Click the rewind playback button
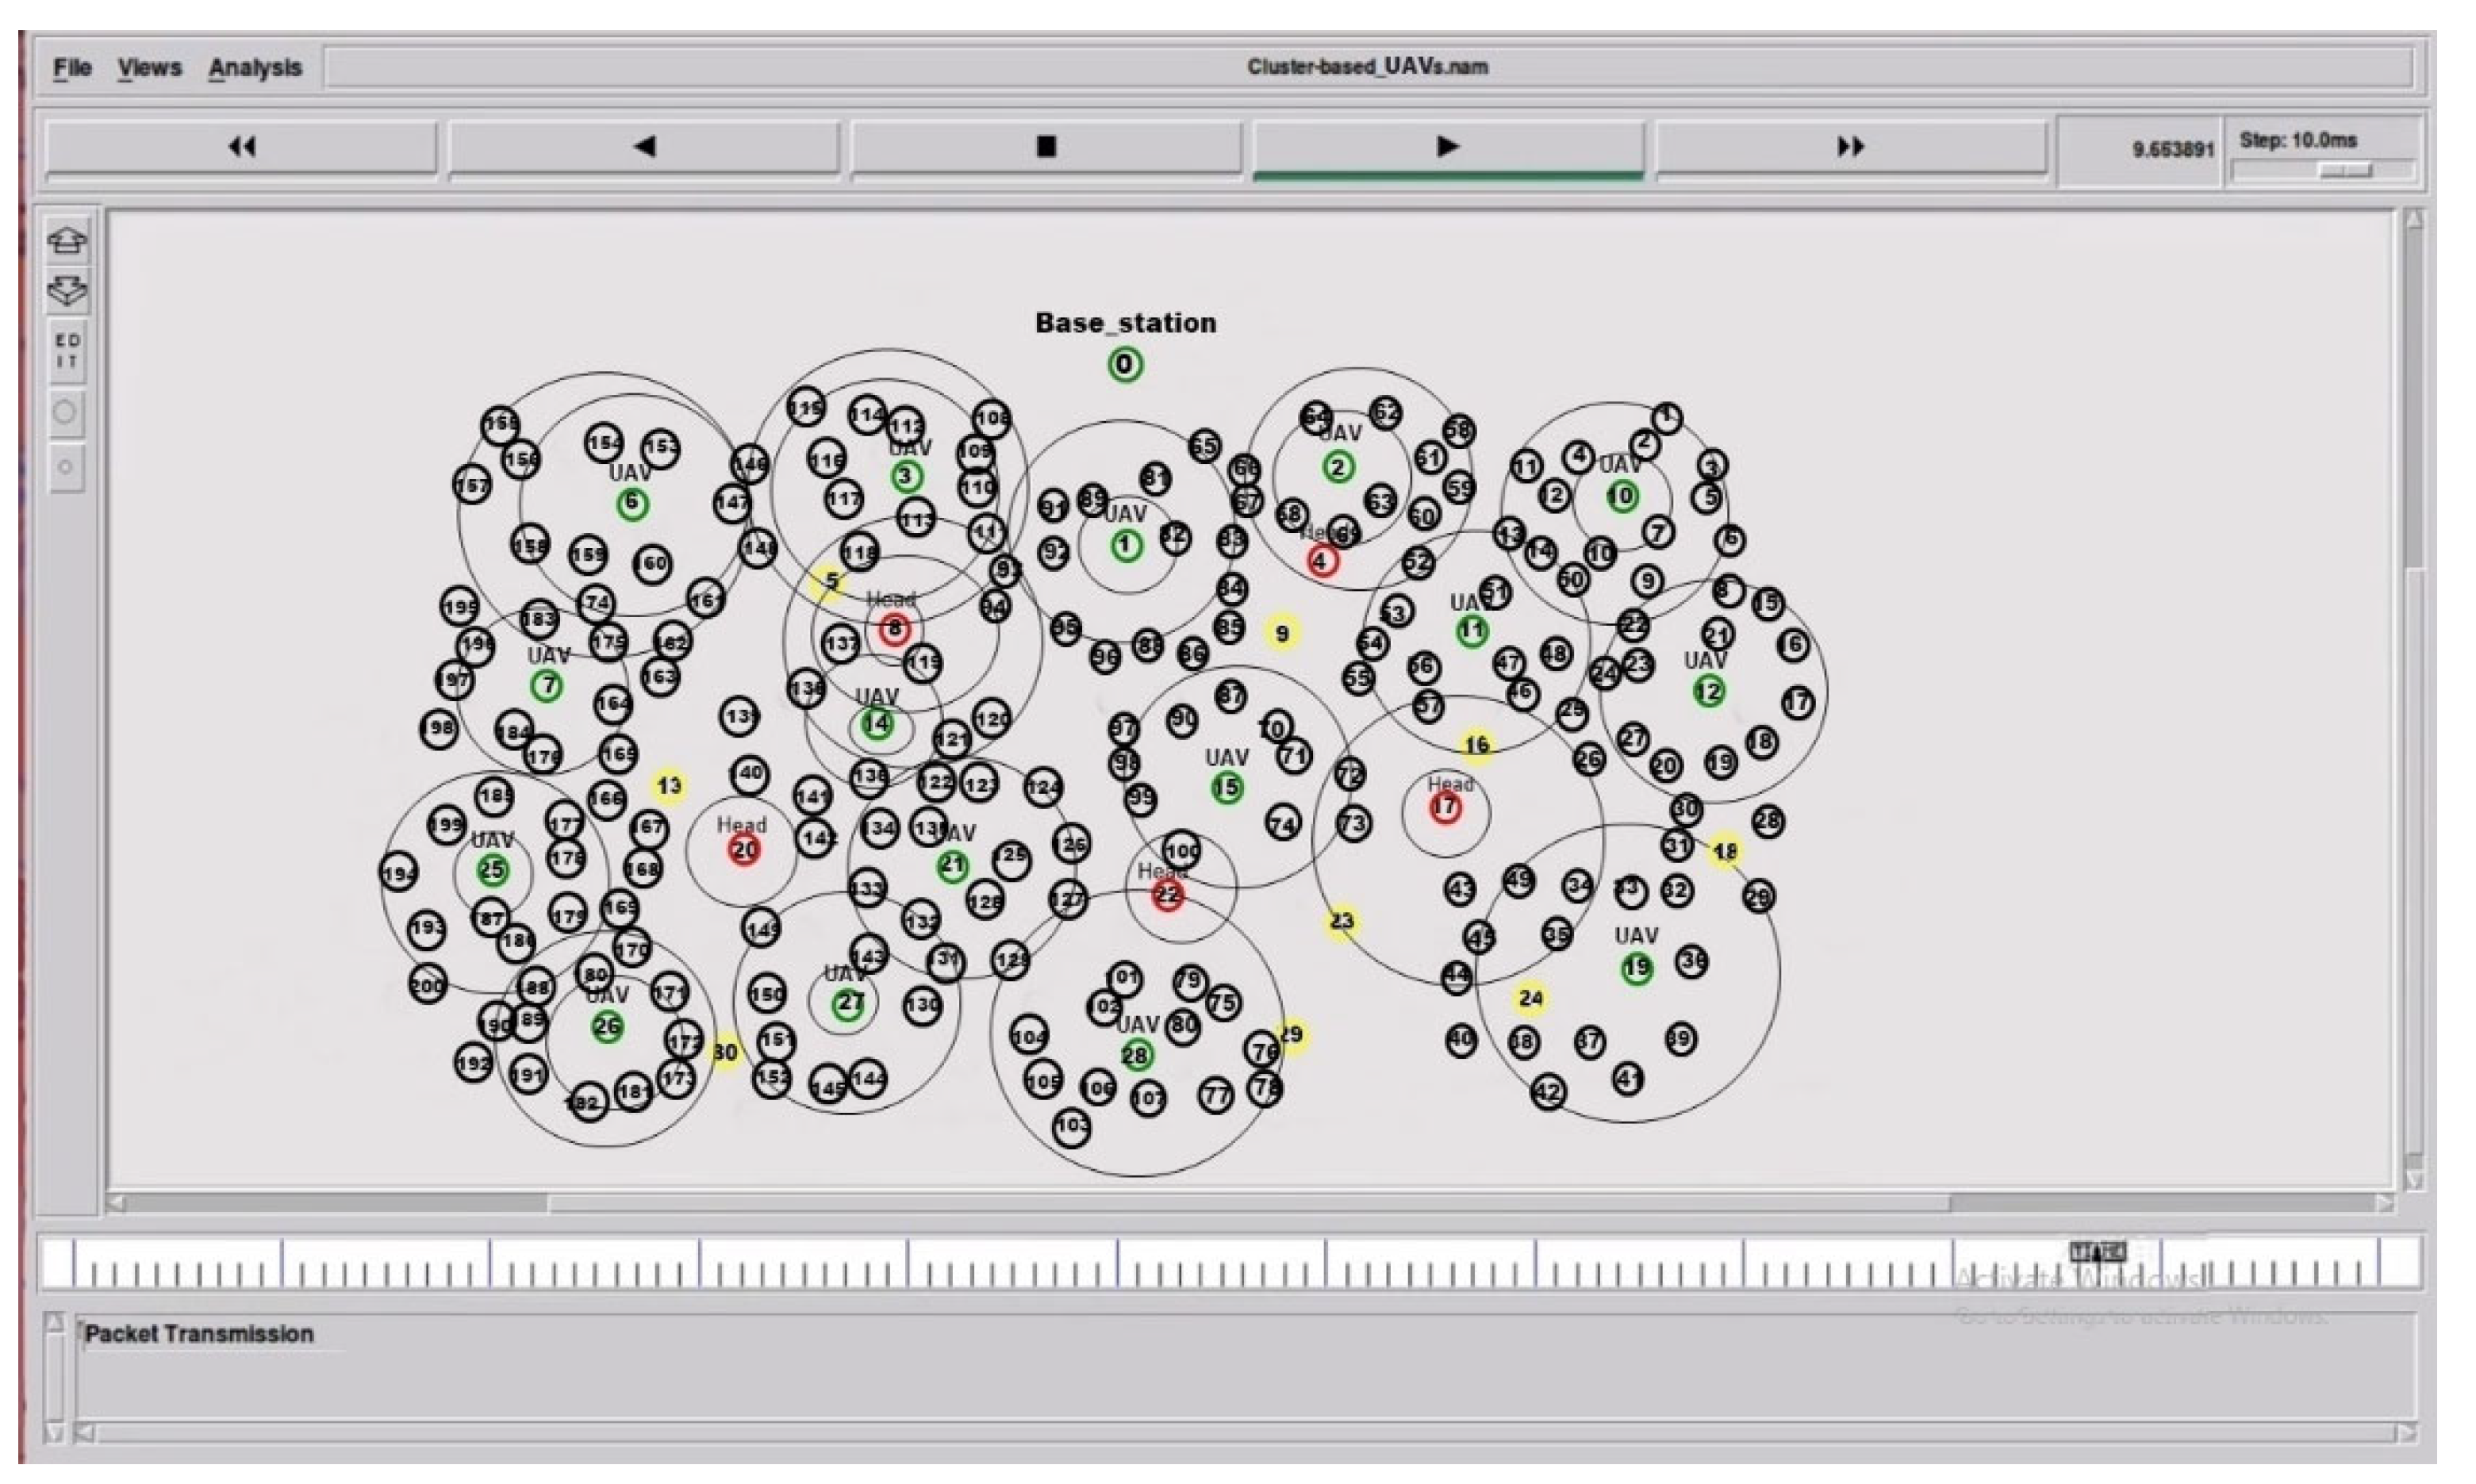 [x=241, y=147]
